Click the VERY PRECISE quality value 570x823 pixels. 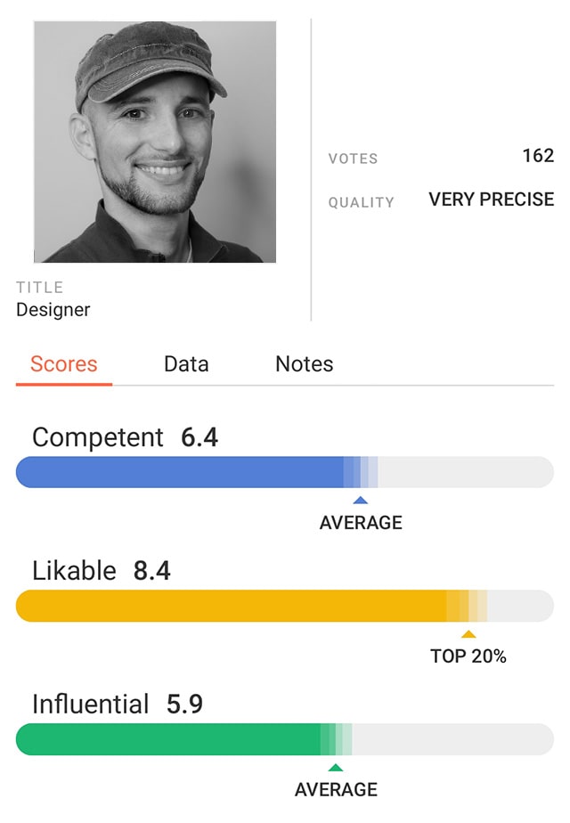(x=492, y=200)
